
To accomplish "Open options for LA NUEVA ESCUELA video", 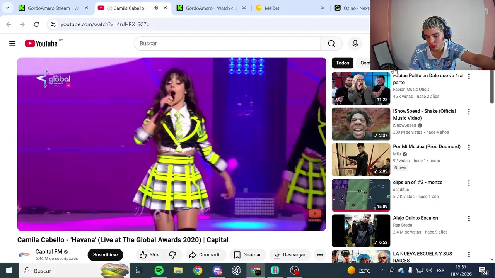I will pyautogui.click(x=469, y=254).
